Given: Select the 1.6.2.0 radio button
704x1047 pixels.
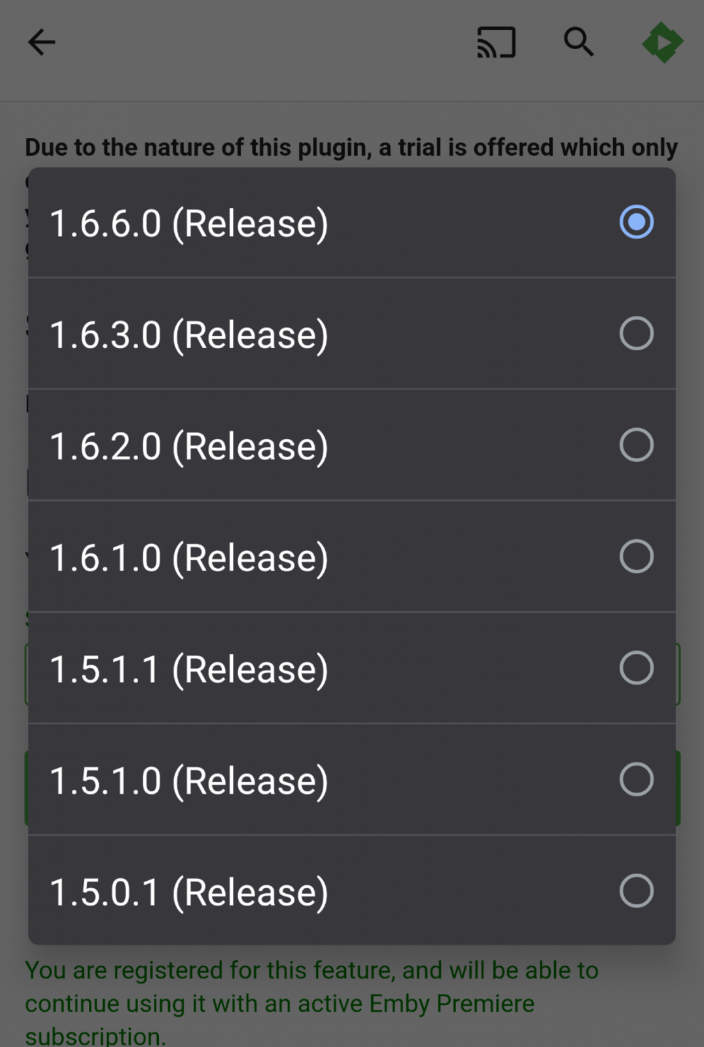Looking at the screenshot, I should point(636,445).
